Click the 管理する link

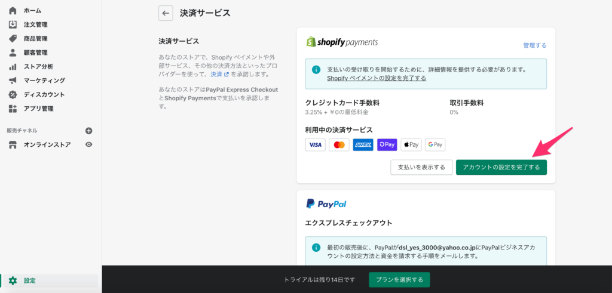click(535, 45)
